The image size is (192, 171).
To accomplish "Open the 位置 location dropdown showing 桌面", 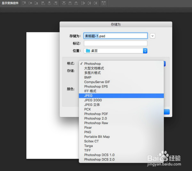I will point(116,51).
